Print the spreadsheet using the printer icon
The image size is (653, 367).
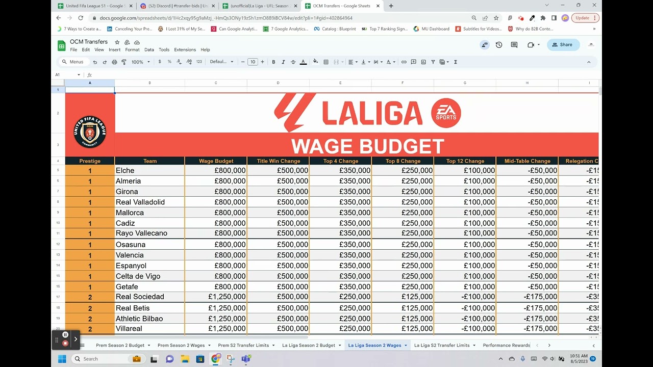[x=114, y=62]
